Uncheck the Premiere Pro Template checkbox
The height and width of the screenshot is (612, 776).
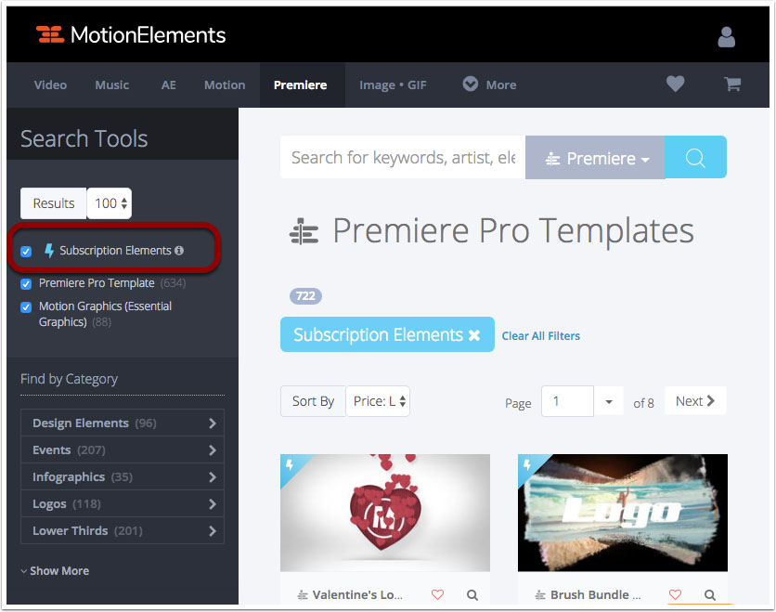tap(26, 284)
